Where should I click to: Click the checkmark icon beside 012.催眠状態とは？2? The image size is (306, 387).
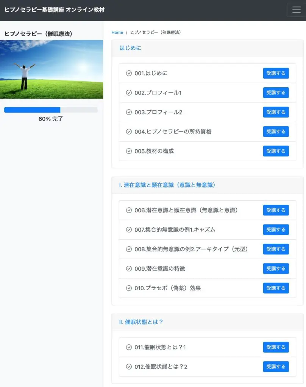click(129, 367)
